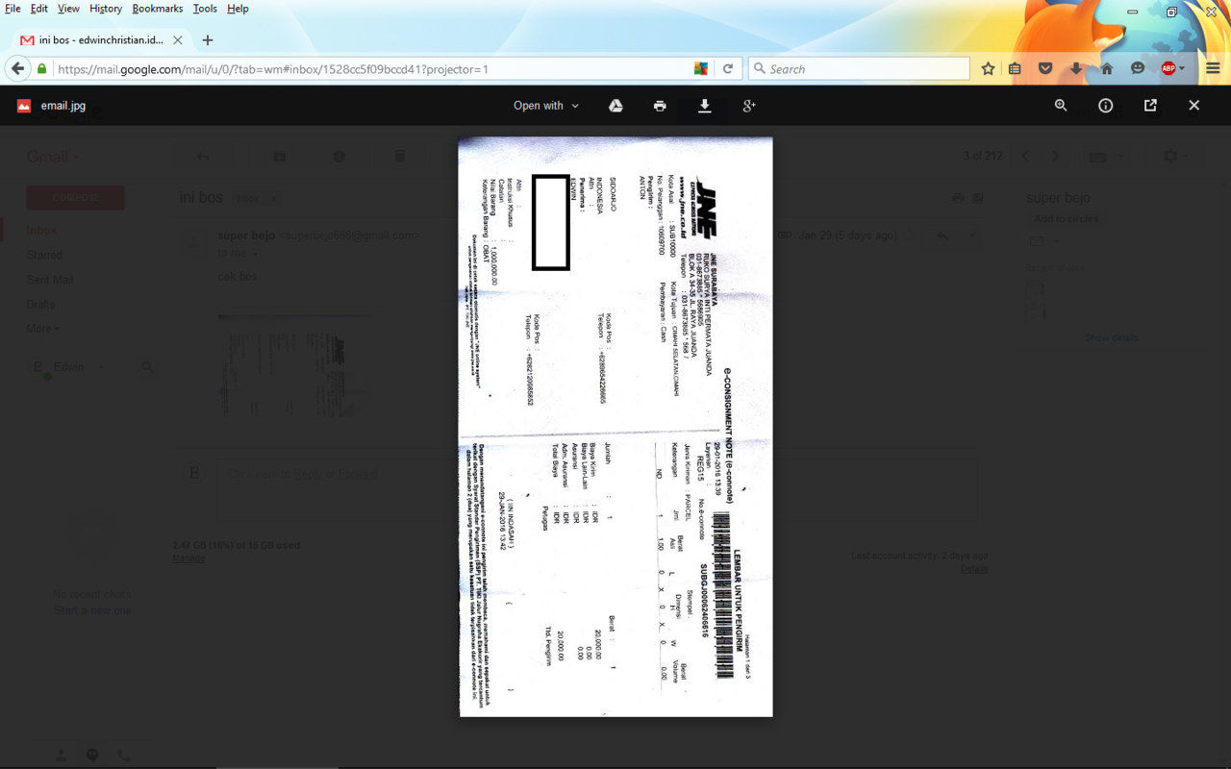Restore the Firefox window size
This screenshot has height=769, width=1231.
[x=1171, y=12]
